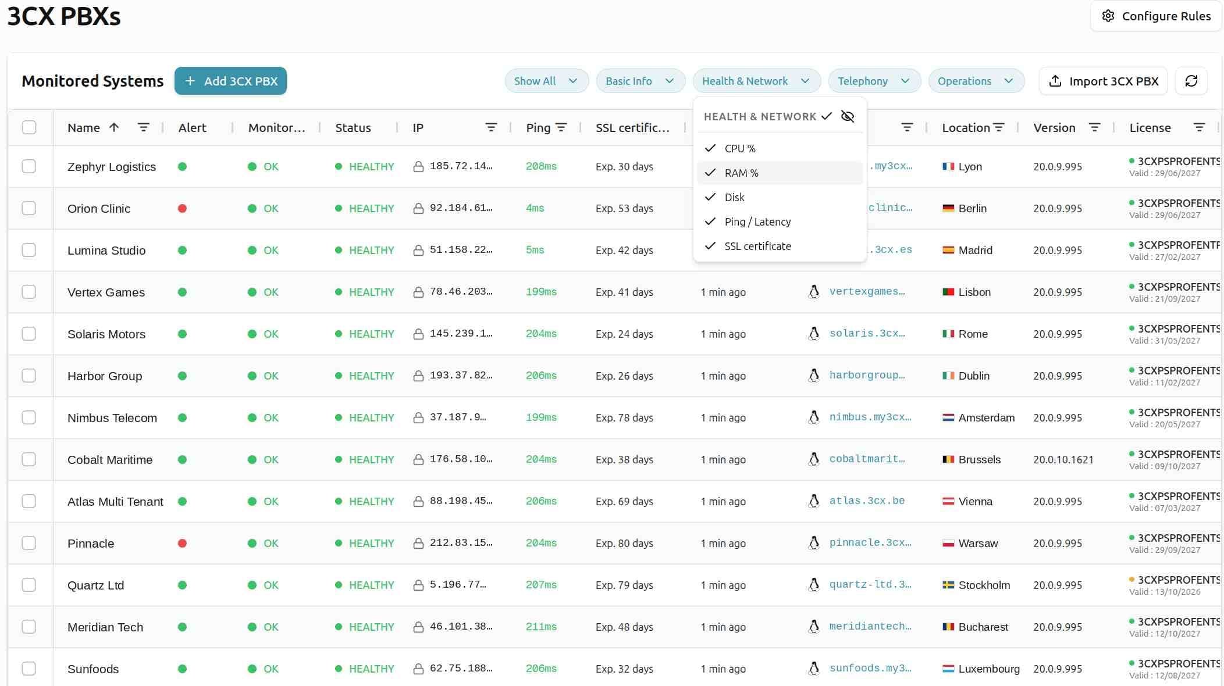
Task: Click the orange license status dot for Quartz Ltd
Action: 1132,579
